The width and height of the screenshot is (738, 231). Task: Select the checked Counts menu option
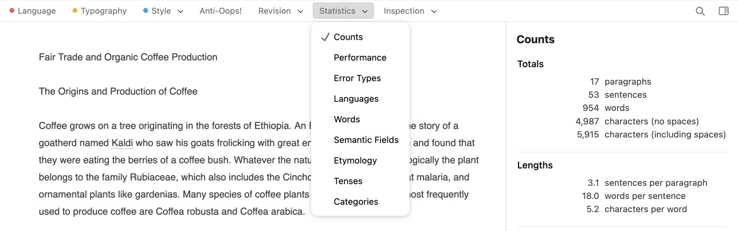[348, 37]
